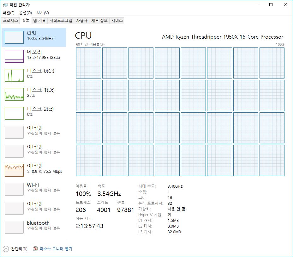Click the uptime value 2:13:57:43

point(89,226)
